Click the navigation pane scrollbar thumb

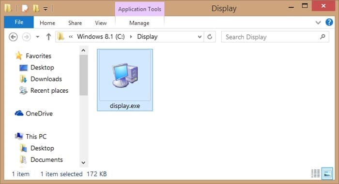pyautogui.click(x=83, y=75)
